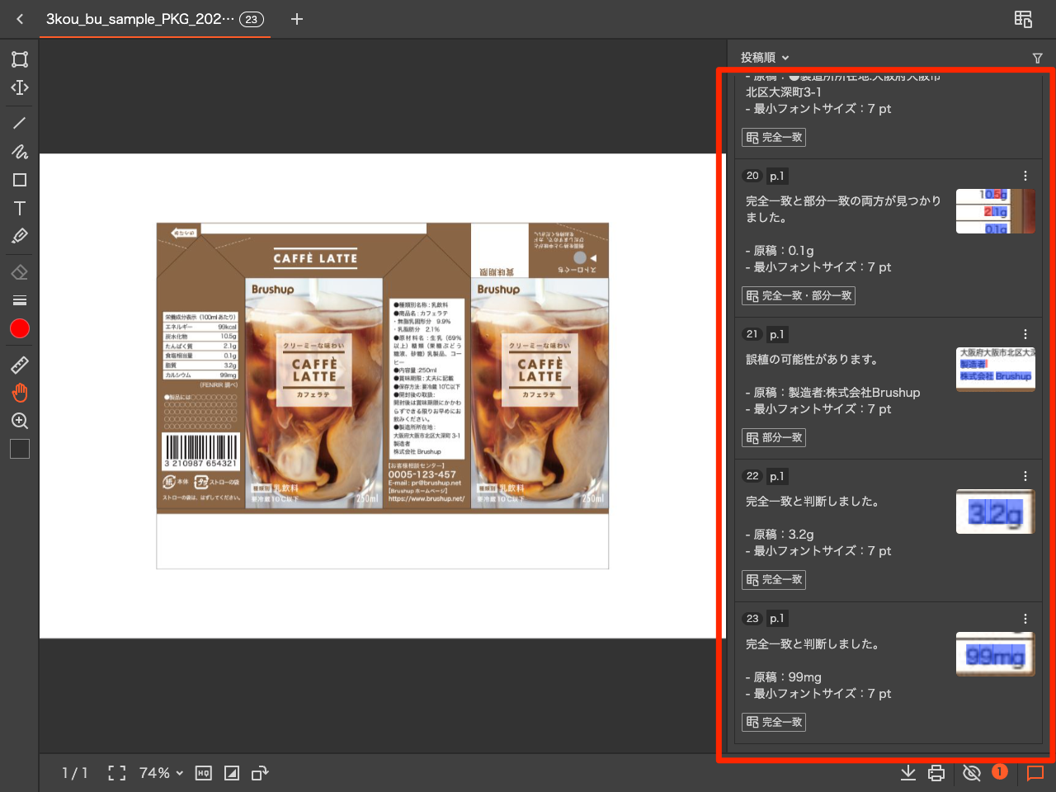The height and width of the screenshot is (792, 1056).
Task: Open the print option
Action: pos(936,773)
